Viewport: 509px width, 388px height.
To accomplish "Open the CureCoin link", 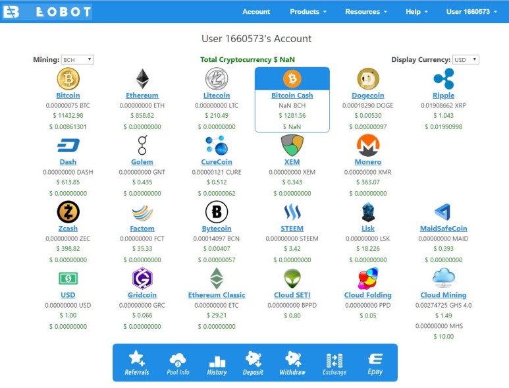I will click(x=217, y=162).
